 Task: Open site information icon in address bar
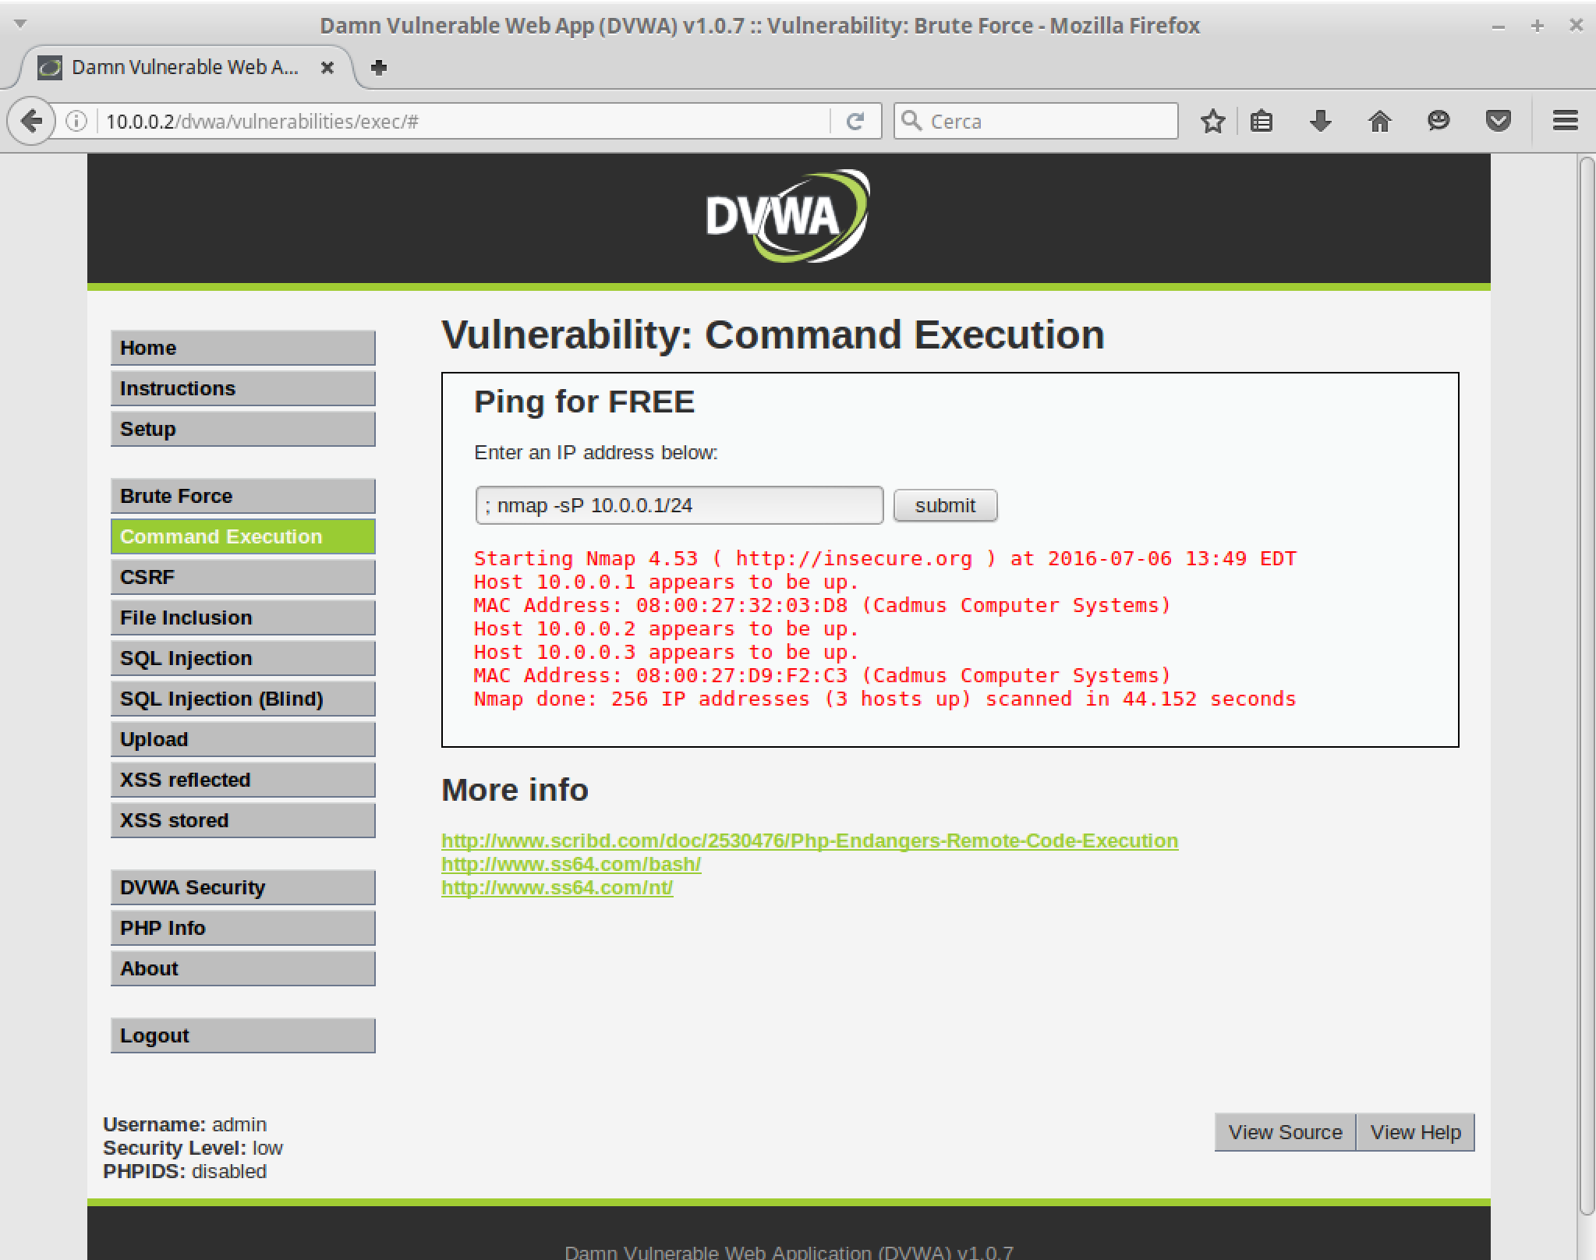(76, 121)
